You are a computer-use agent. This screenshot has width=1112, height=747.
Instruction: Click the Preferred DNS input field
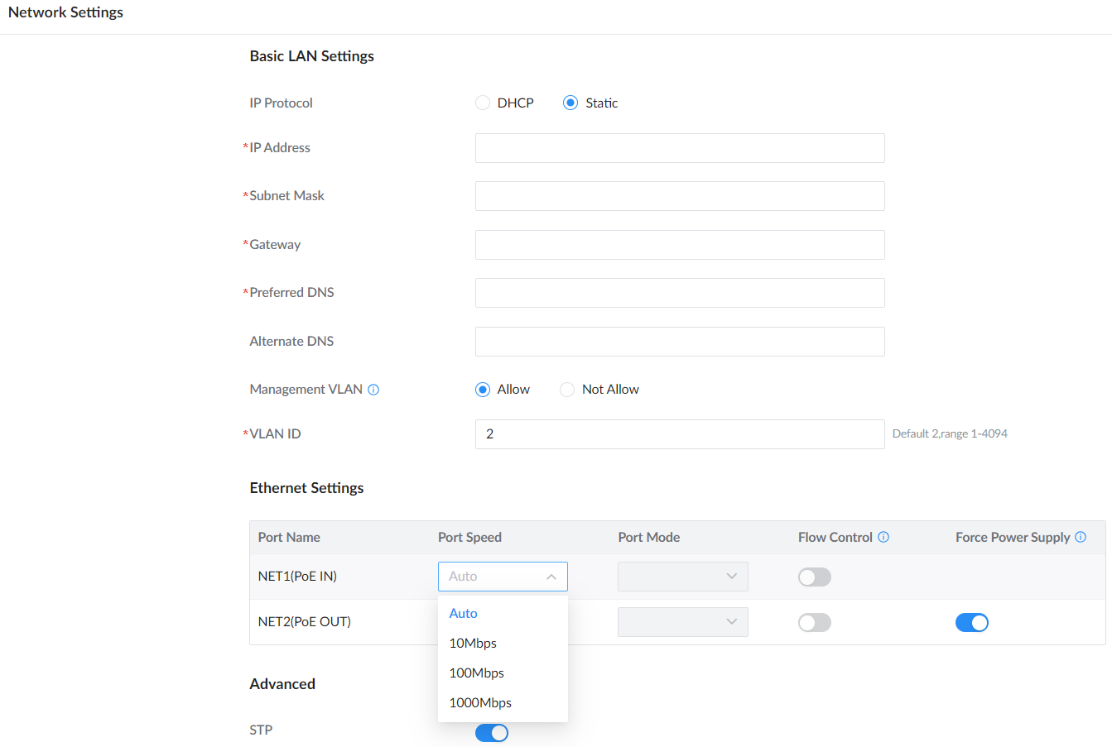point(680,293)
